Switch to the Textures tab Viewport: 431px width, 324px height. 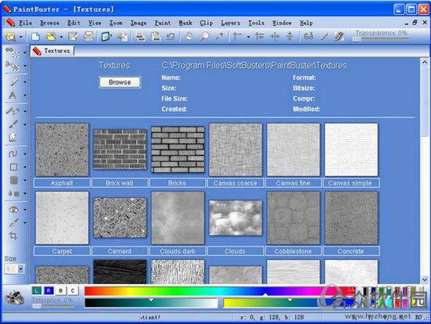53,51
